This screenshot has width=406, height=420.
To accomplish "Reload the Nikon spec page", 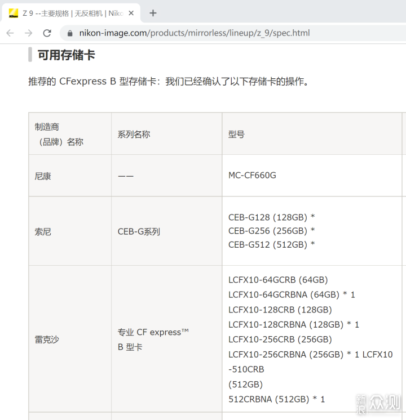I will pyautogui.click(x=47, y=33).
